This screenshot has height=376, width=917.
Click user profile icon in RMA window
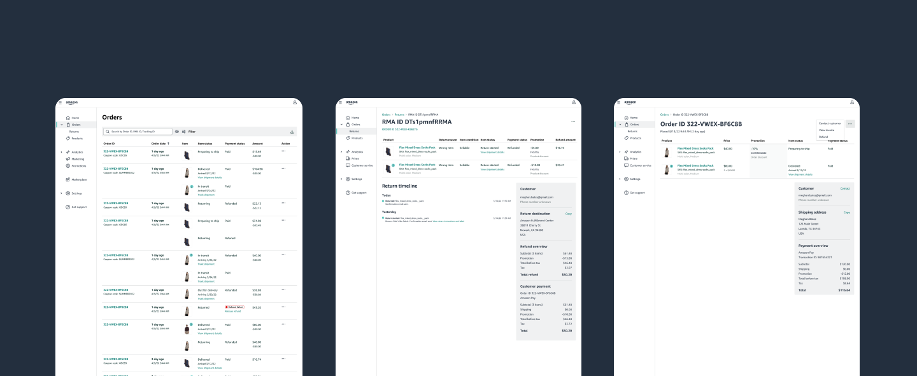point(574,102)
